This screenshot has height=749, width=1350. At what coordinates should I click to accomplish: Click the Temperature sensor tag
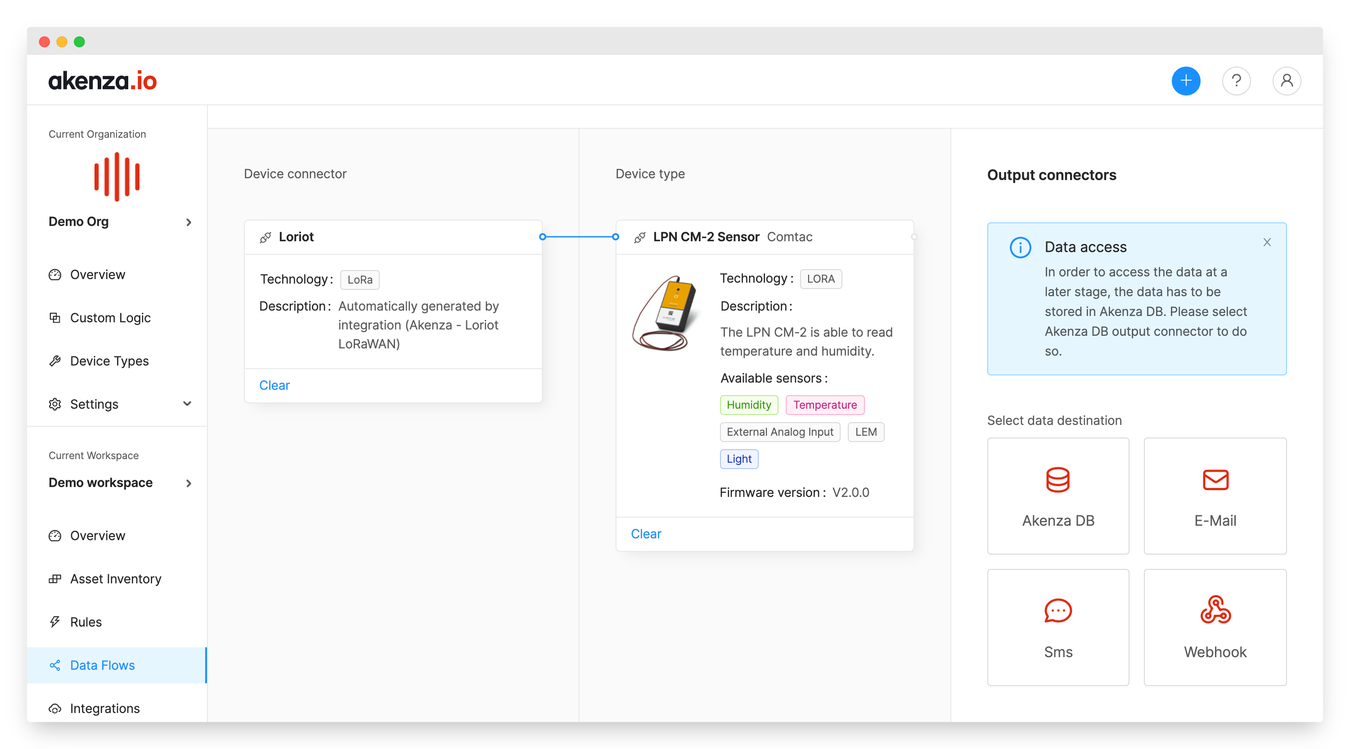click(825, 405)
